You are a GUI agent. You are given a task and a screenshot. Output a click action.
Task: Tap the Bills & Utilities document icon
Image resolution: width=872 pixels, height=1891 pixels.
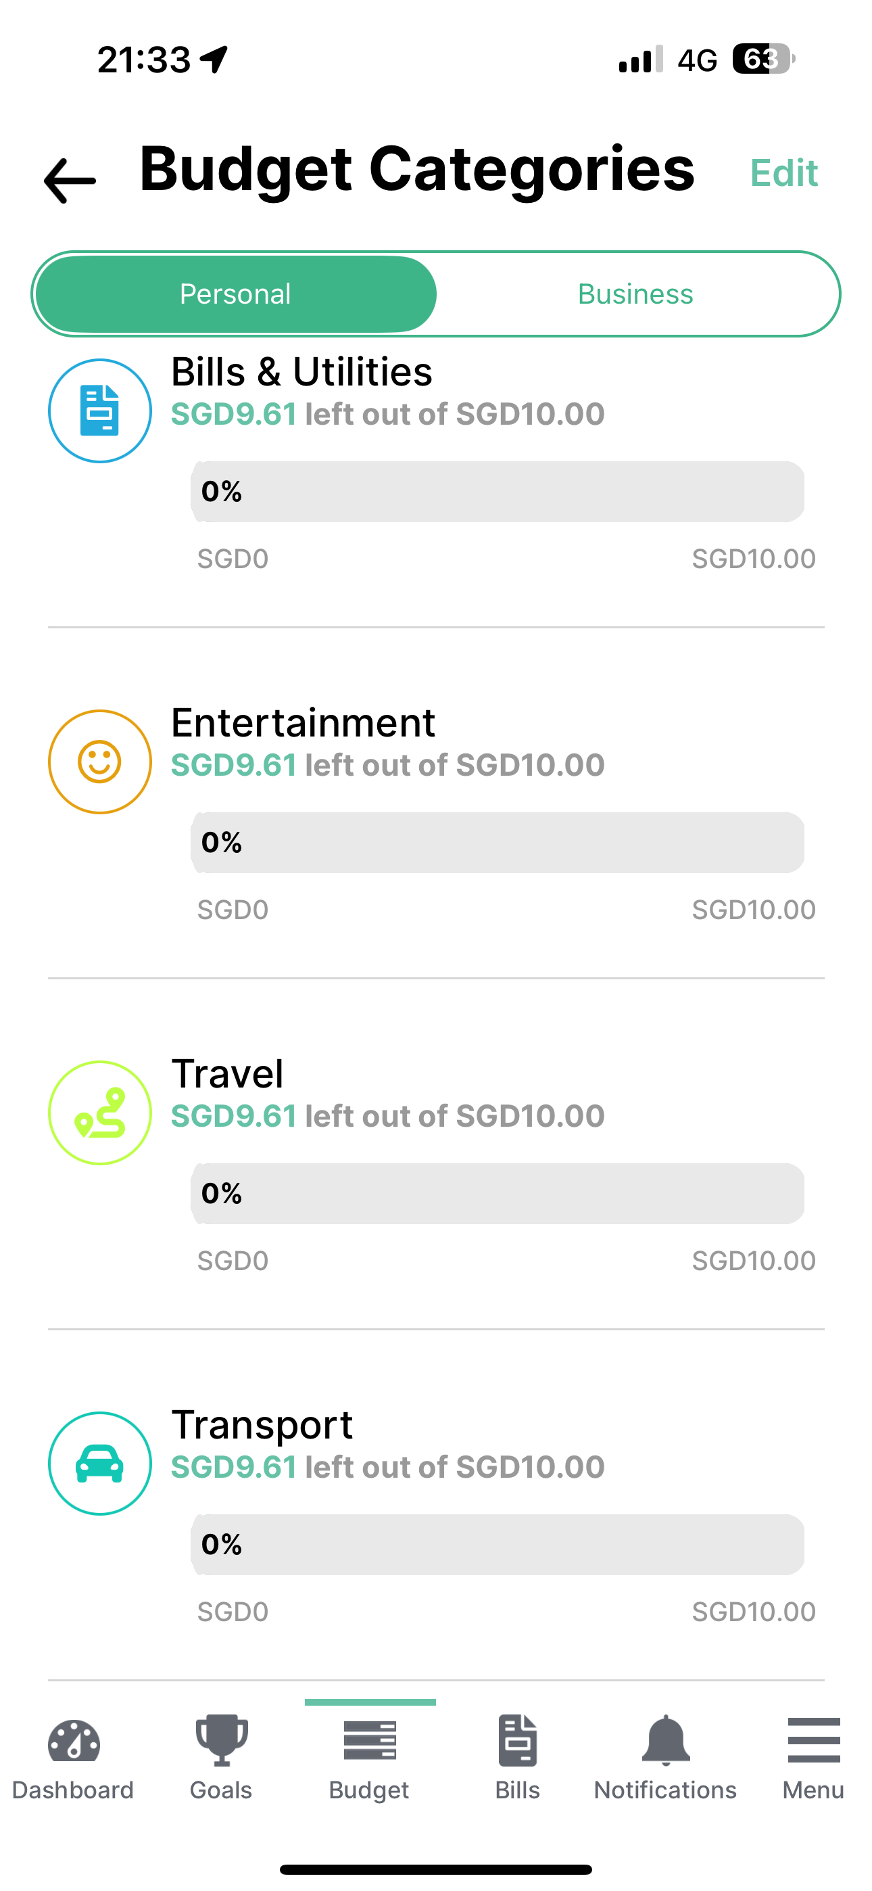100,411
